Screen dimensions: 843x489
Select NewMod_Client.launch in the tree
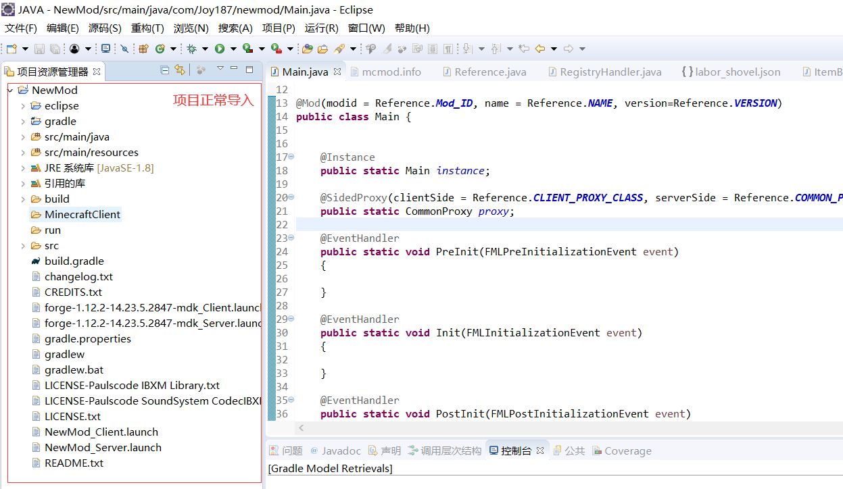point(95,432)
